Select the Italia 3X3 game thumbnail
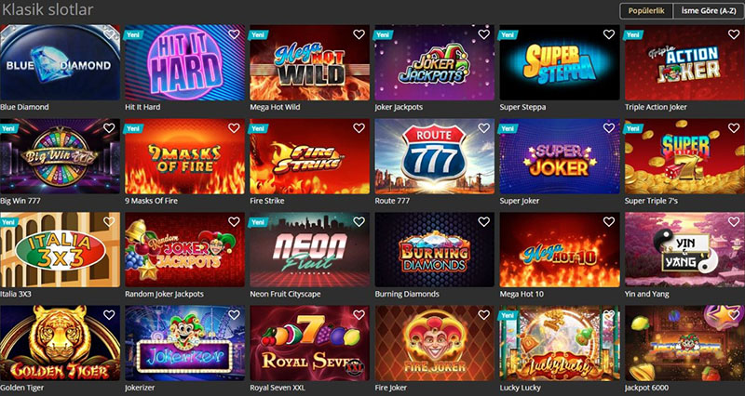Screen dimensions: 745x396 [x=60, y=249]
